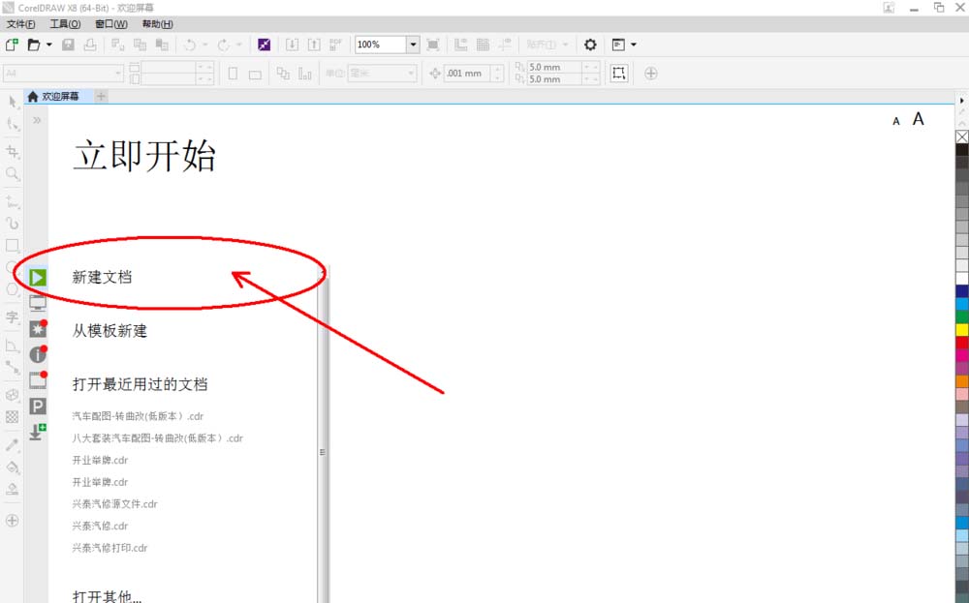This screenshot has height=603, width=969.
Task: Click the Full-screen preview icon
Action: [433, 45]
